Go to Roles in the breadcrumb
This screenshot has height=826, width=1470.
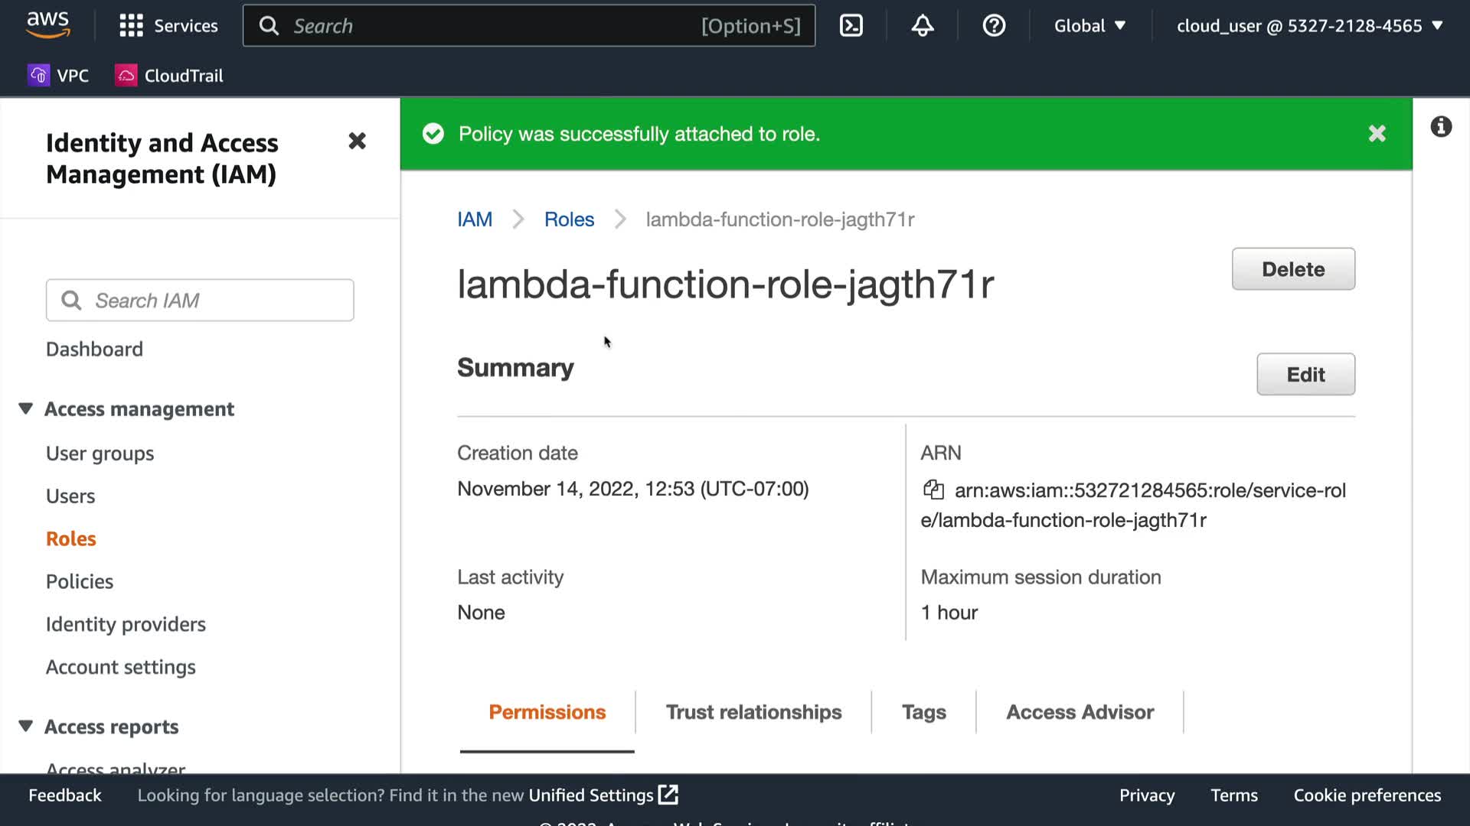pos(569,220)
